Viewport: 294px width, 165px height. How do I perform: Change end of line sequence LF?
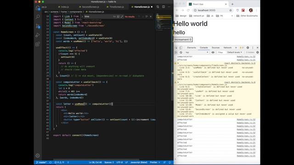[x=127, y=162]
